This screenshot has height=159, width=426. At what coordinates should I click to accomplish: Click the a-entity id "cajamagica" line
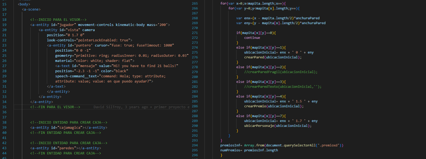[x=69, y=128]
